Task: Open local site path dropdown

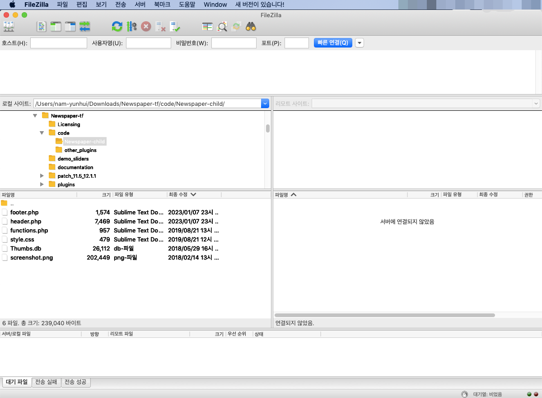Action: click(x=265, y=104)
